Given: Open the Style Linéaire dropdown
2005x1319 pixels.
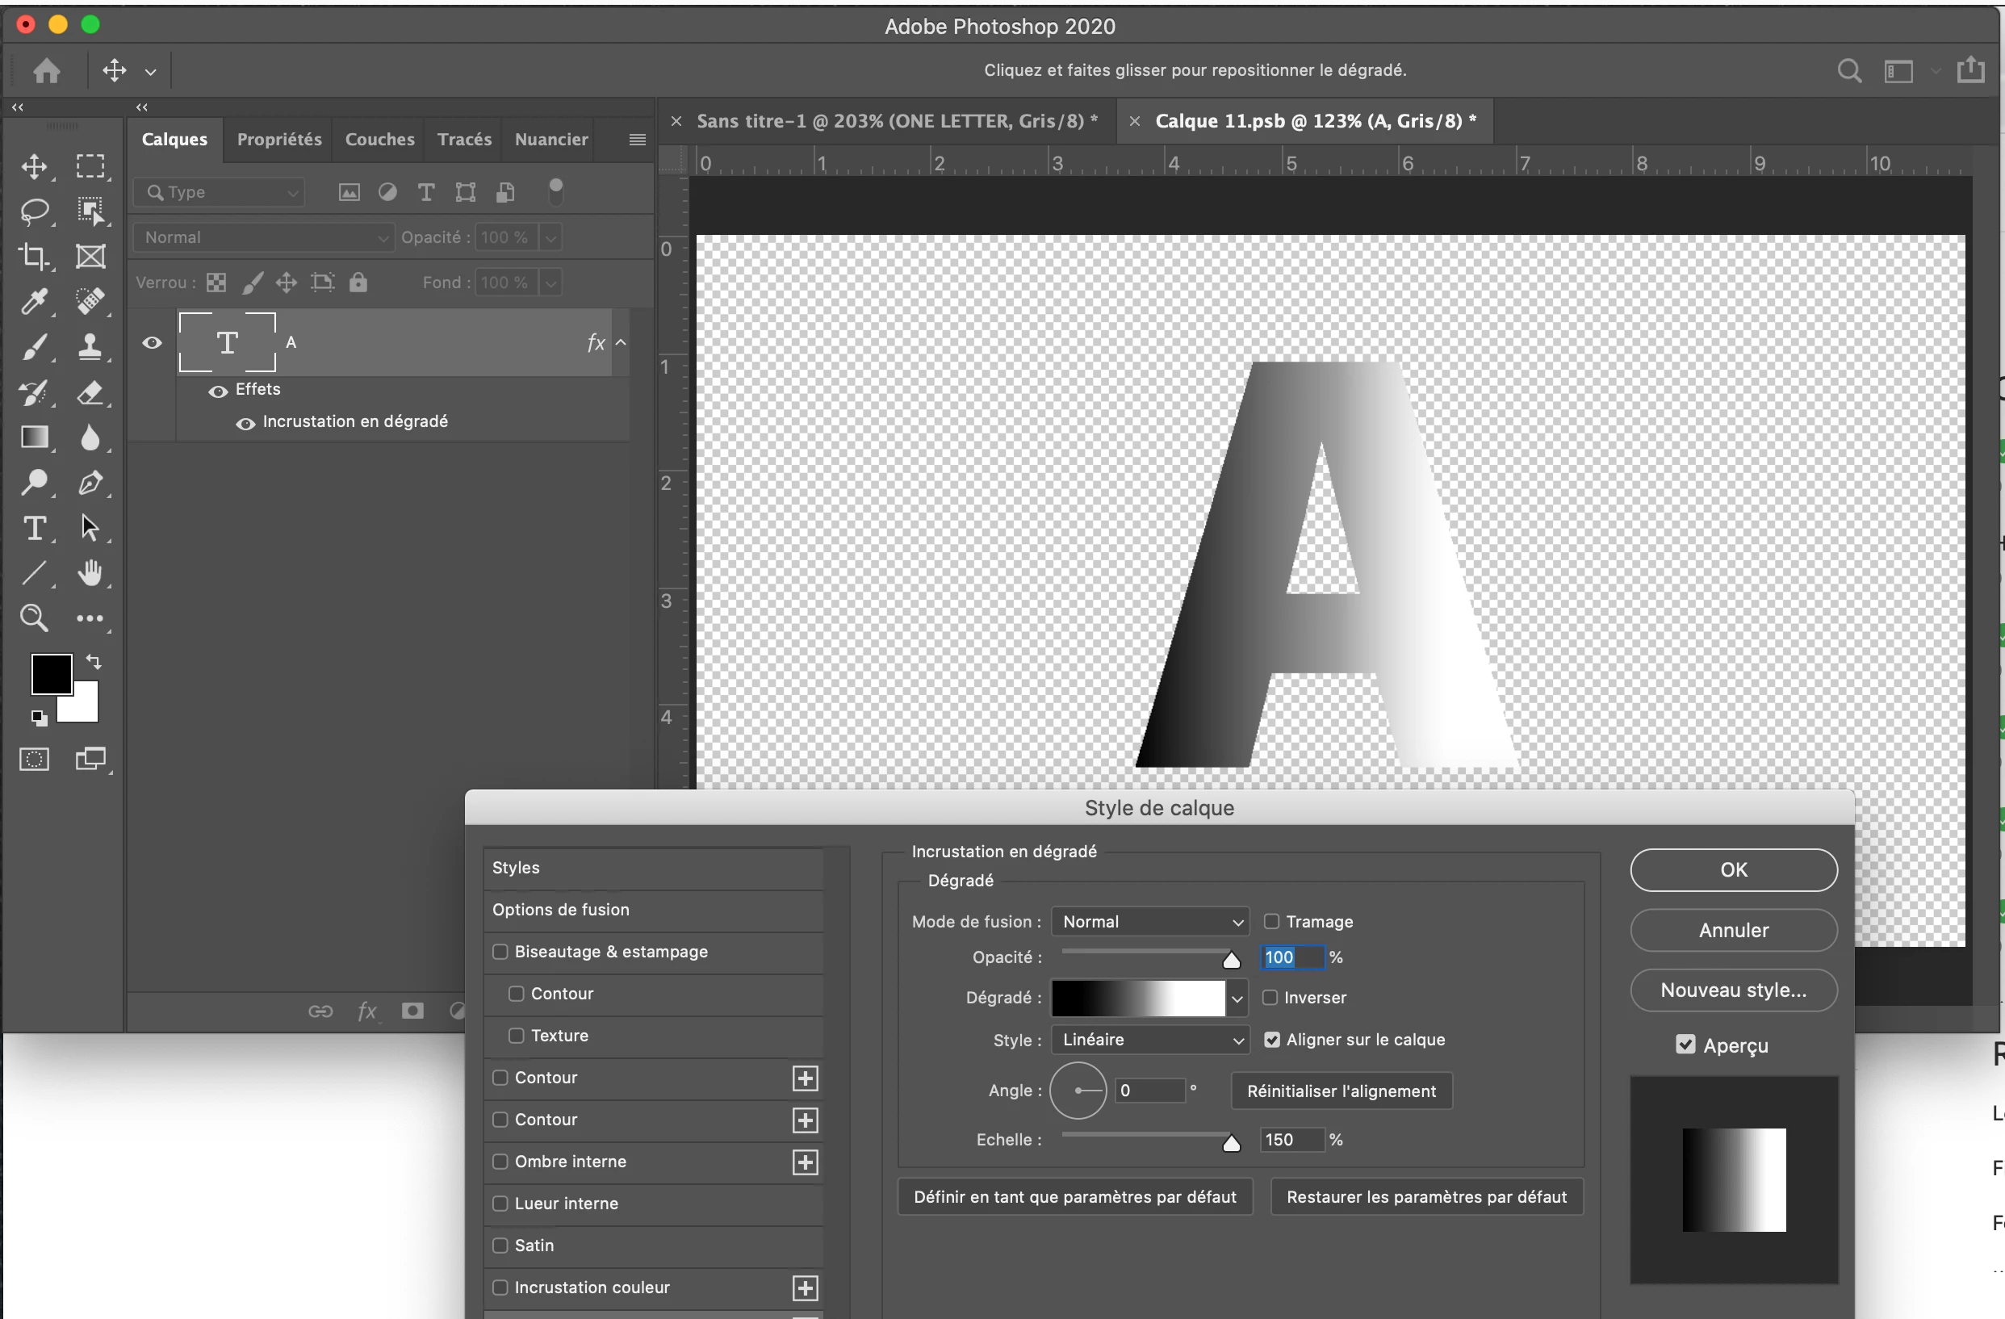Looking at the screenshot, I should (x=1151, y=1040).
